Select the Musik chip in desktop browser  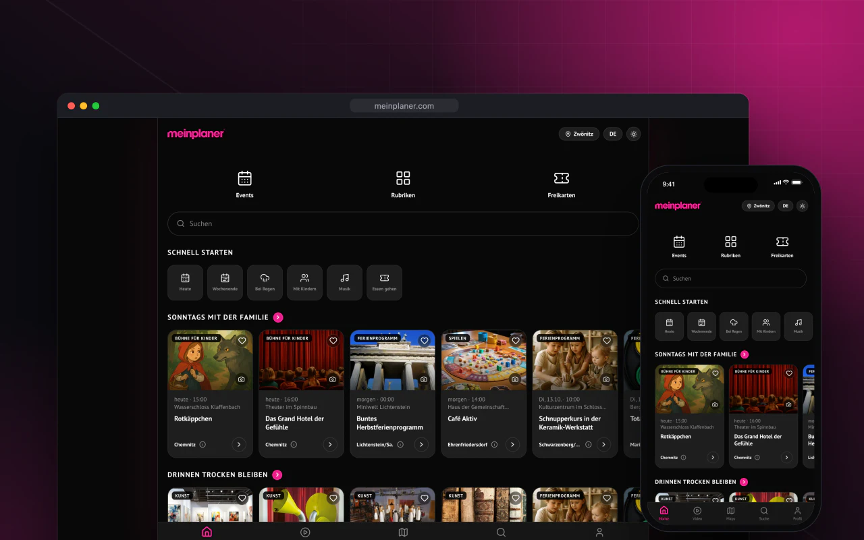tap(344, 282)
